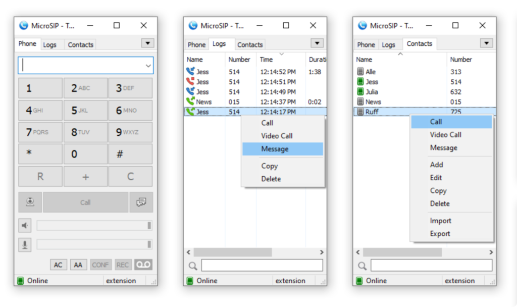This screenshot has height=307, width=517.
Task: Click the contact search field
Action: pyautogui.click(x=431, y=265)
